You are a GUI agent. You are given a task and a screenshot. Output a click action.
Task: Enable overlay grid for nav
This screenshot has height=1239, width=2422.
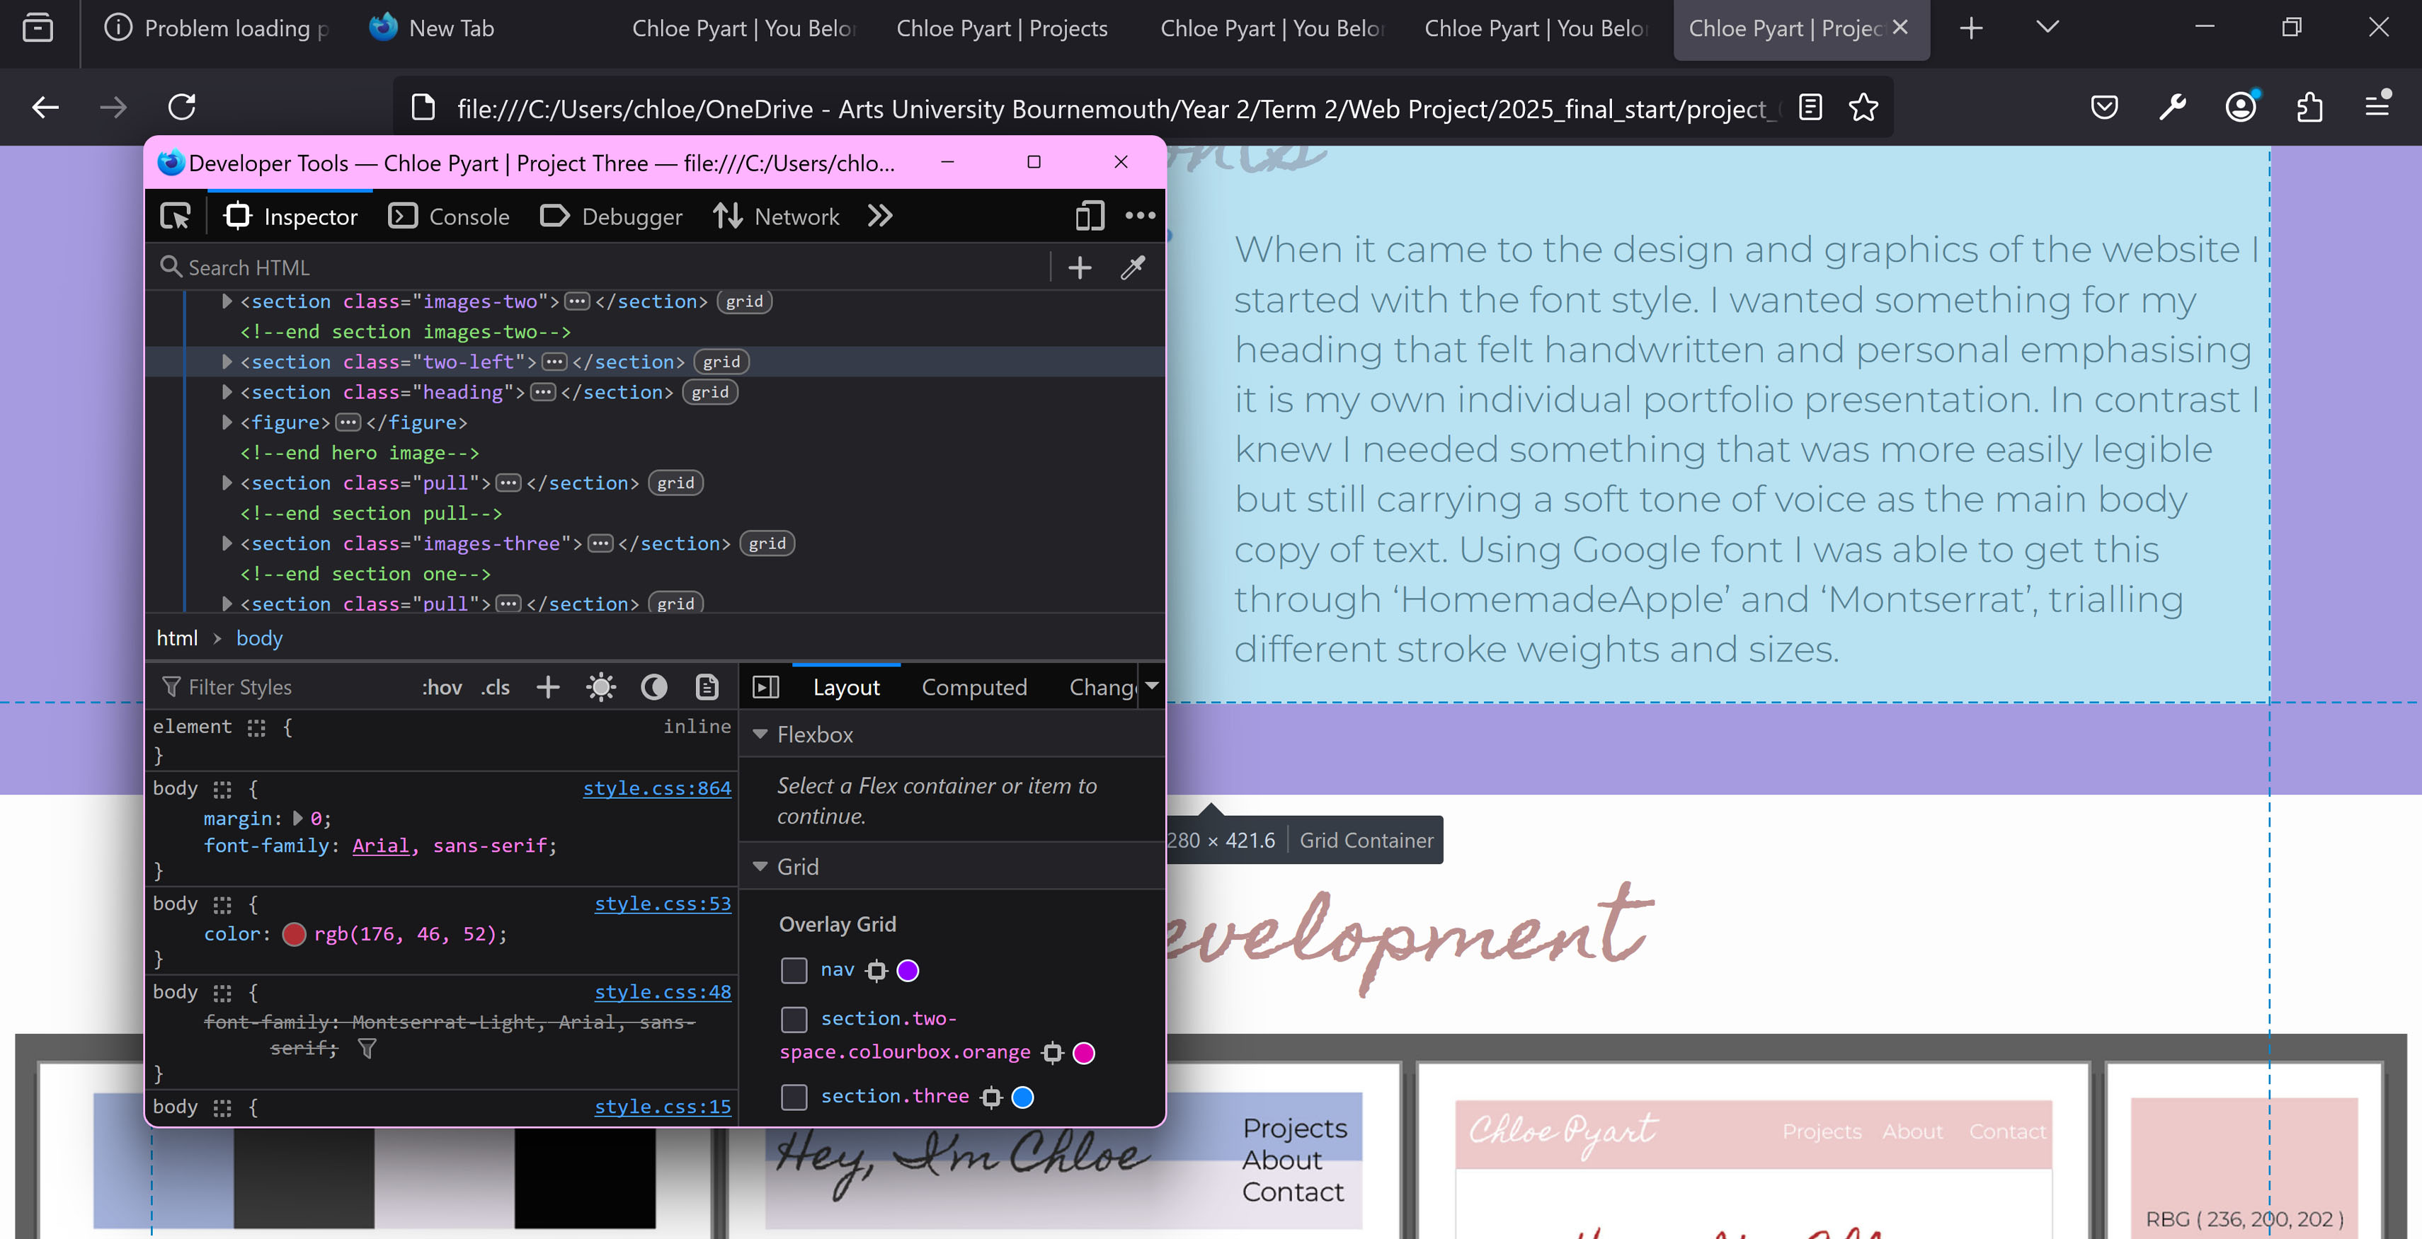click(x=794, y=970)
